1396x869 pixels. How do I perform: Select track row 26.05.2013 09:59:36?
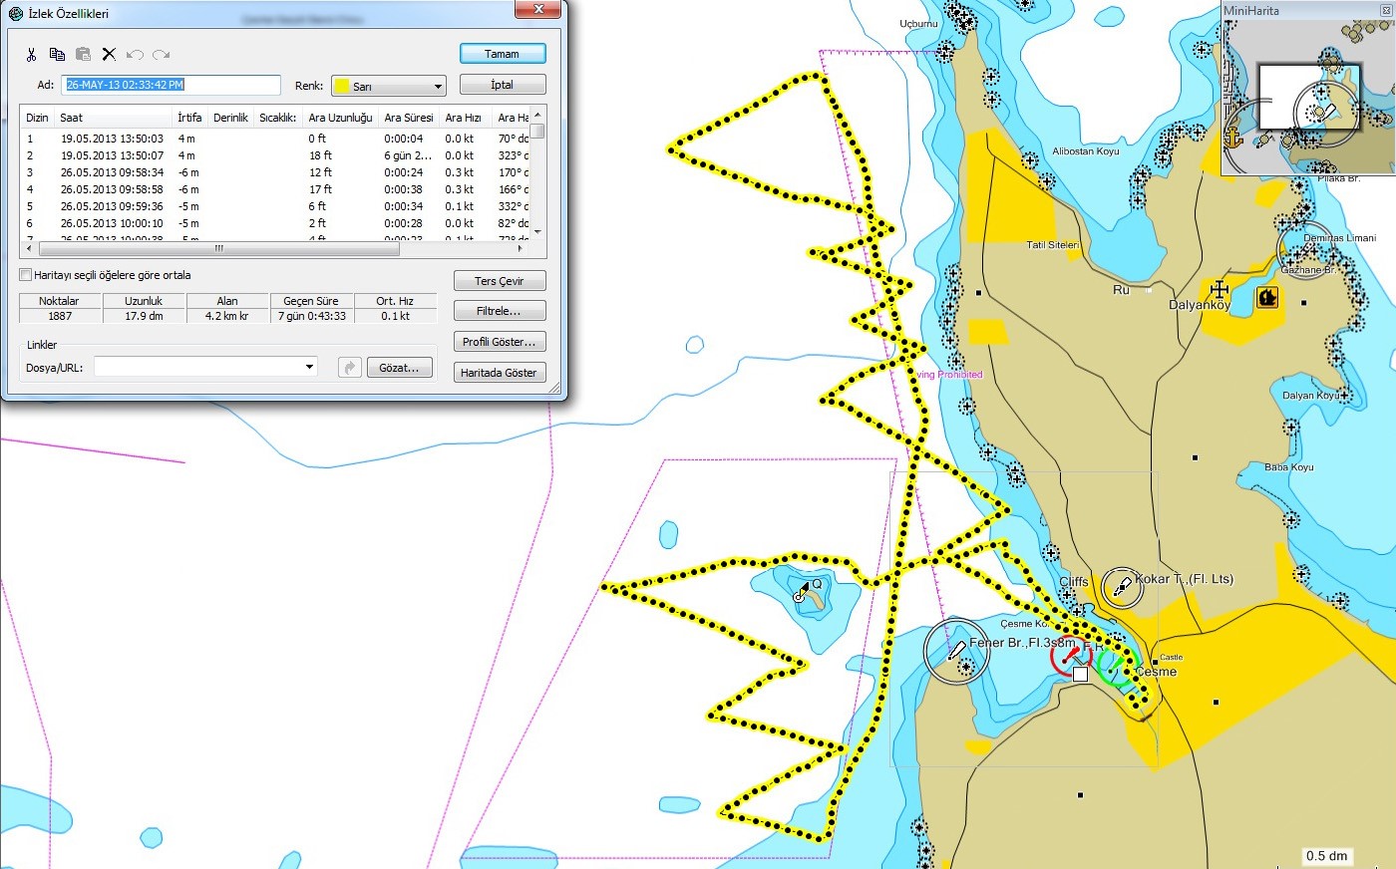click(275, 206)
